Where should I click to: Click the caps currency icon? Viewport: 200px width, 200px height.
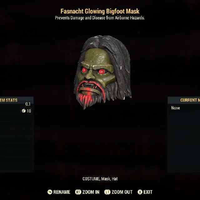point(24,111)
